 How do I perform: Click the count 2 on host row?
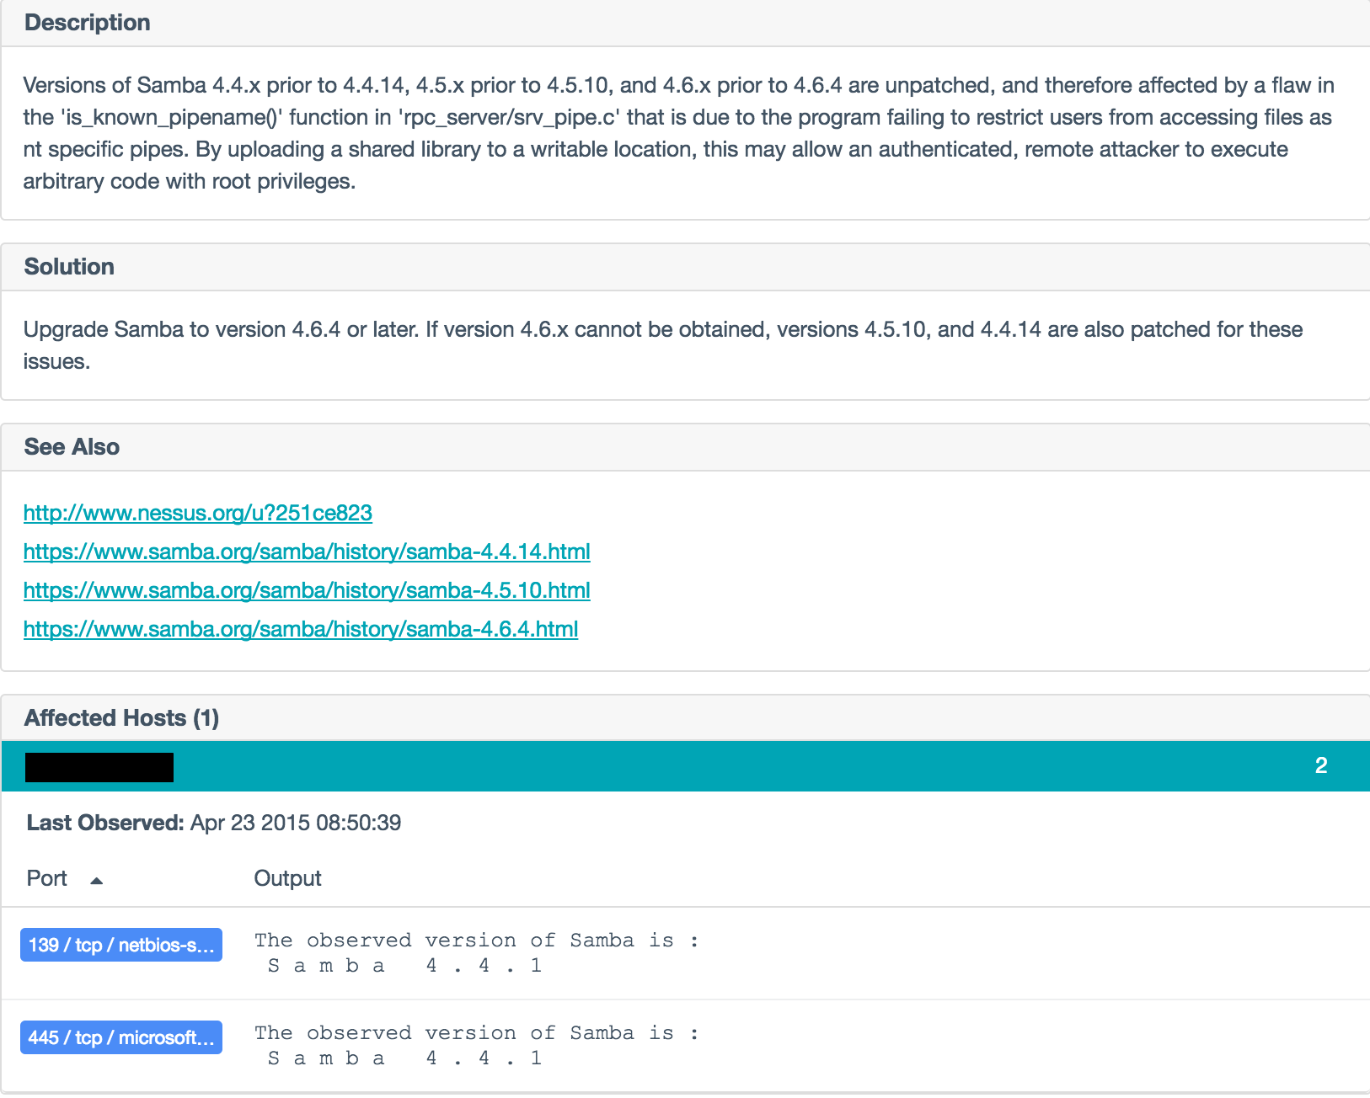[1321, 765]
